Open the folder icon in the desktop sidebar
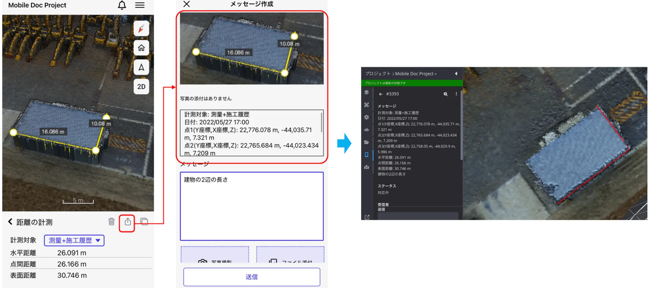649x288 pixels. click(x=367, y=142)
